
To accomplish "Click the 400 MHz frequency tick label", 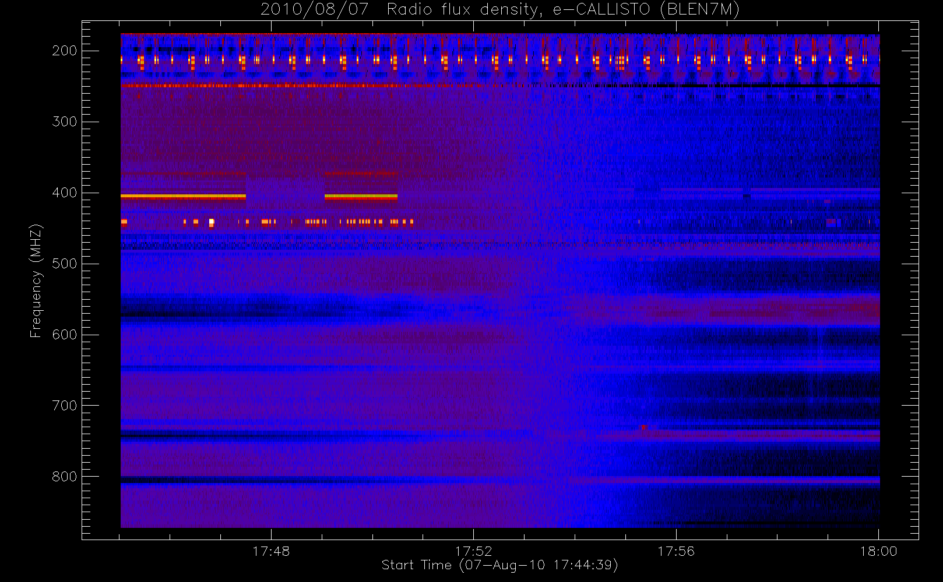I will [x=64, y=193].
